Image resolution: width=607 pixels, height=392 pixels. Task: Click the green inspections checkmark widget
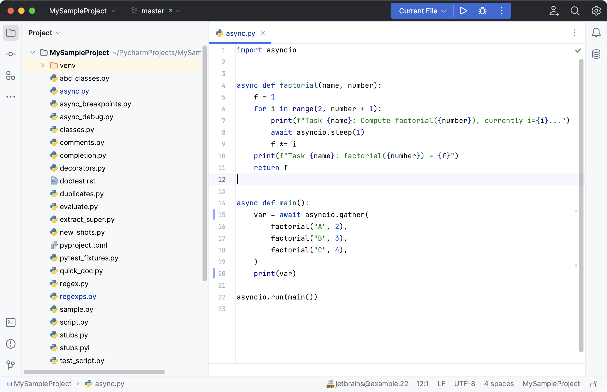coord(578,51)
